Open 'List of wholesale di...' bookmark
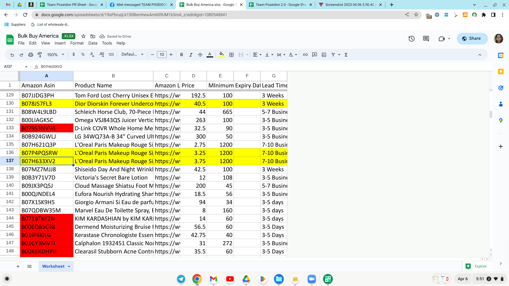 50,25
